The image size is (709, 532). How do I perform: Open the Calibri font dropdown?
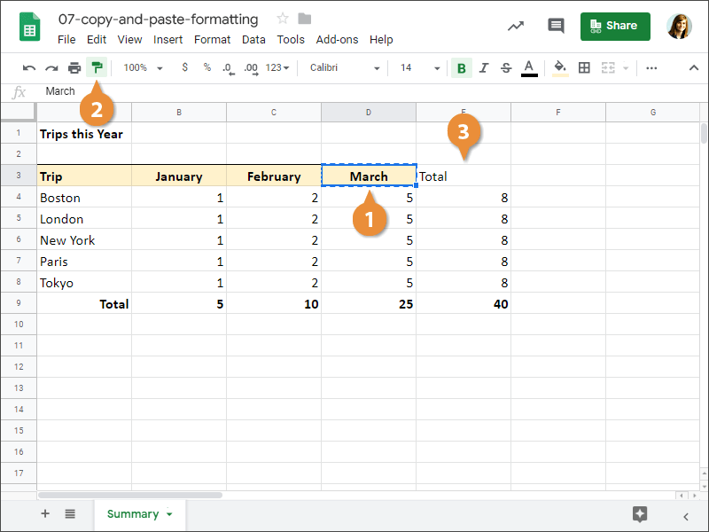pos(346,67)
